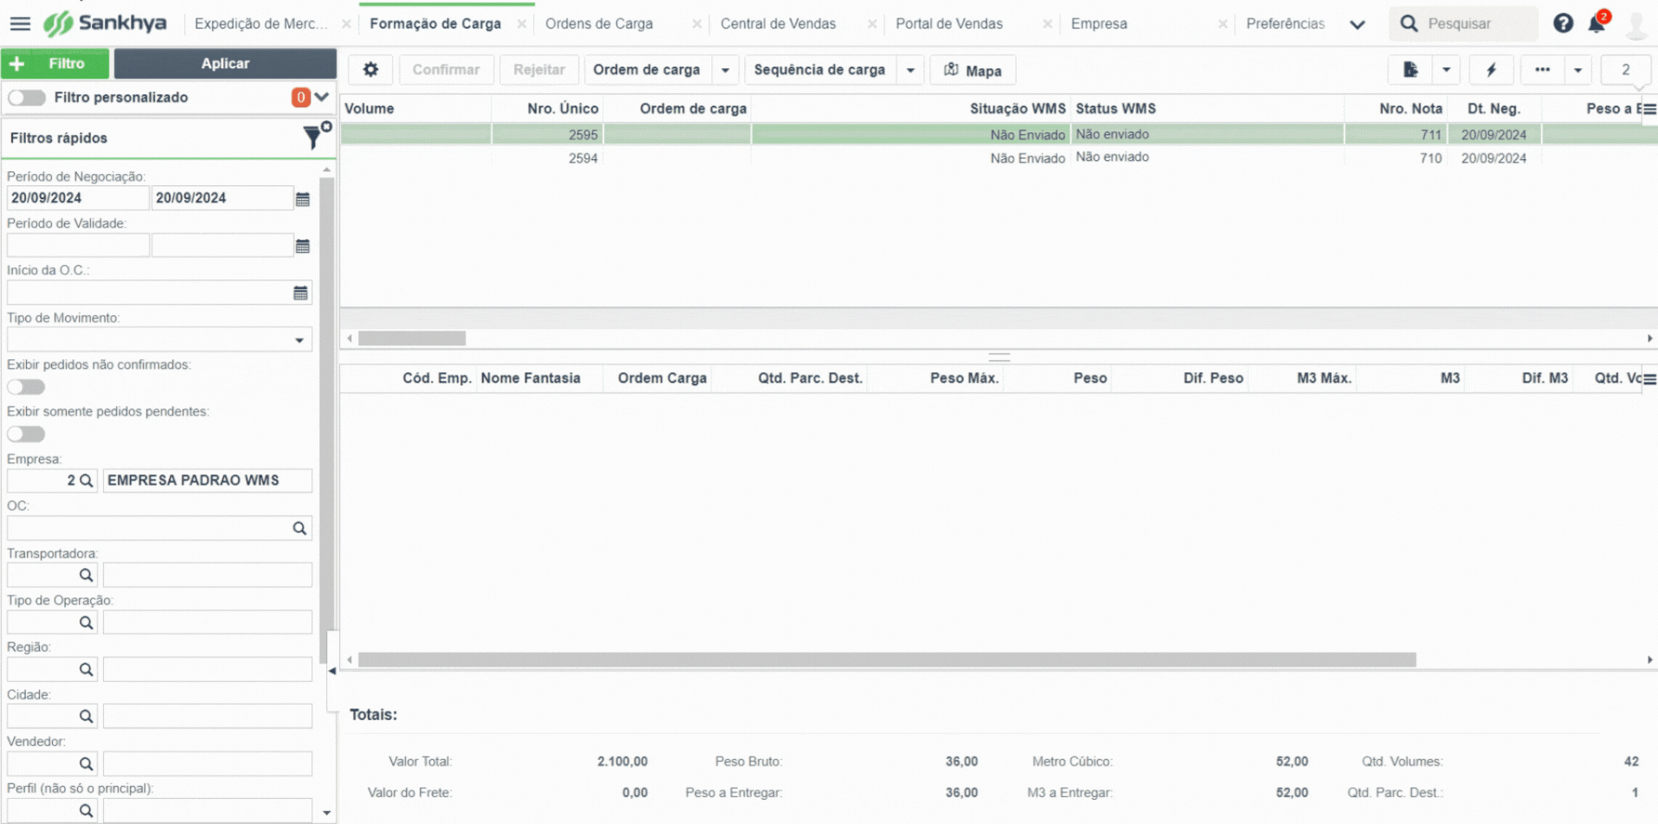Click the export document icon
This screenshot has width=1658, height=824.
[x=1411, y=69]
